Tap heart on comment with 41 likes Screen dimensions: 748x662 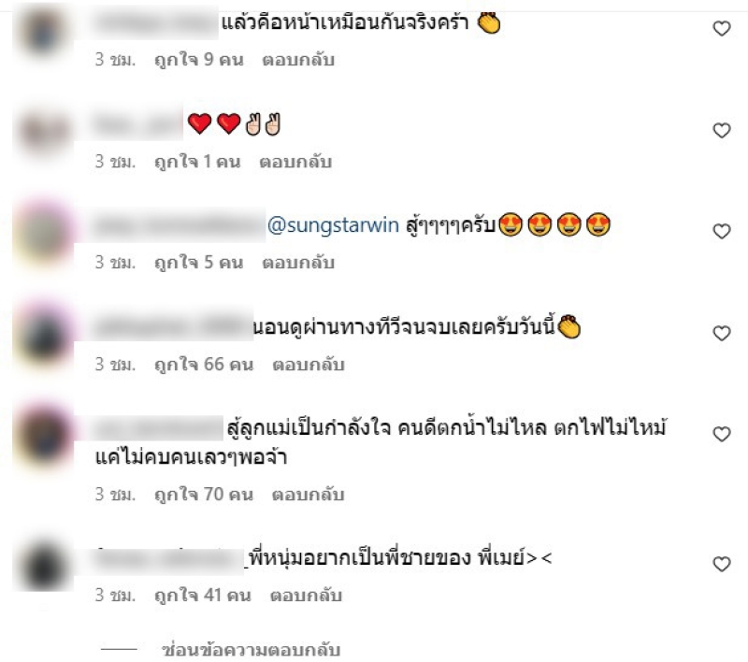[722, 564]
